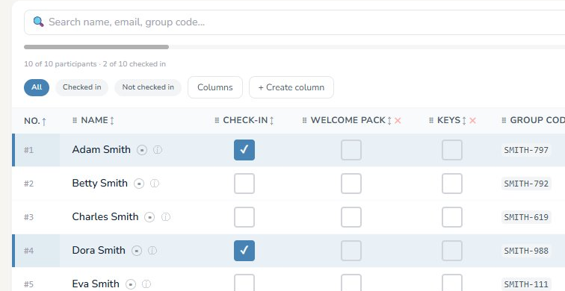The height and width of the screenshot is (291, 565).
Task: Uncheck Dora Smith's check-in box
Action: (x=244, y=251)
